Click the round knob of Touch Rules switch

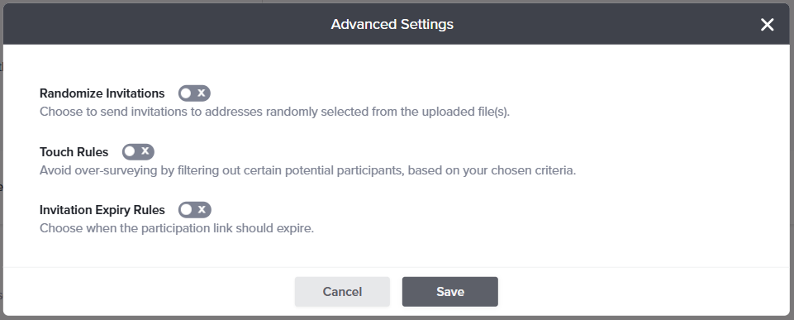point(131,151)
